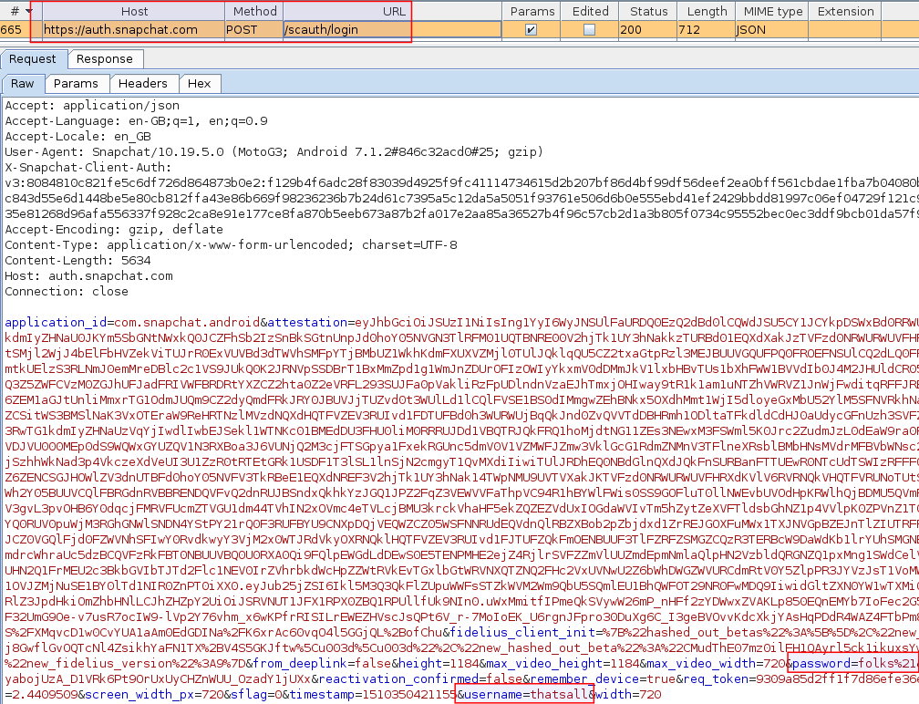Viewport: 919px width, 704px height.
Task: Sort by the Host column header
Action: (x=134, y=11)
